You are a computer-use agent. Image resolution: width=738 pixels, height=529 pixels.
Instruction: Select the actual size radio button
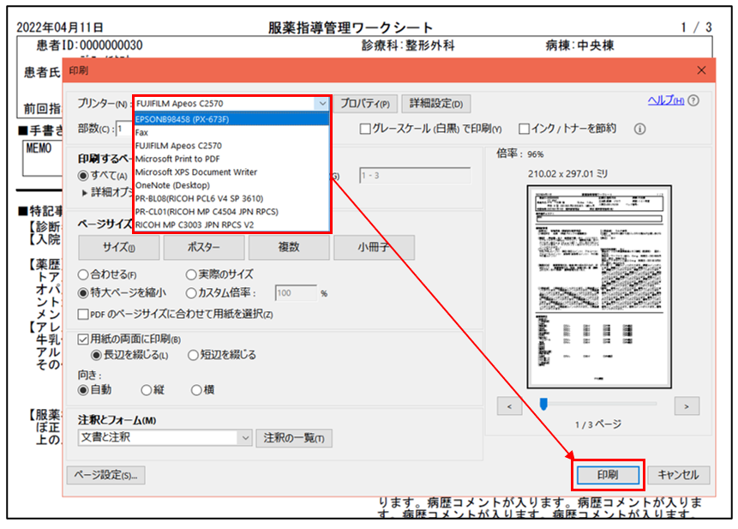click(x=191, y=275)
